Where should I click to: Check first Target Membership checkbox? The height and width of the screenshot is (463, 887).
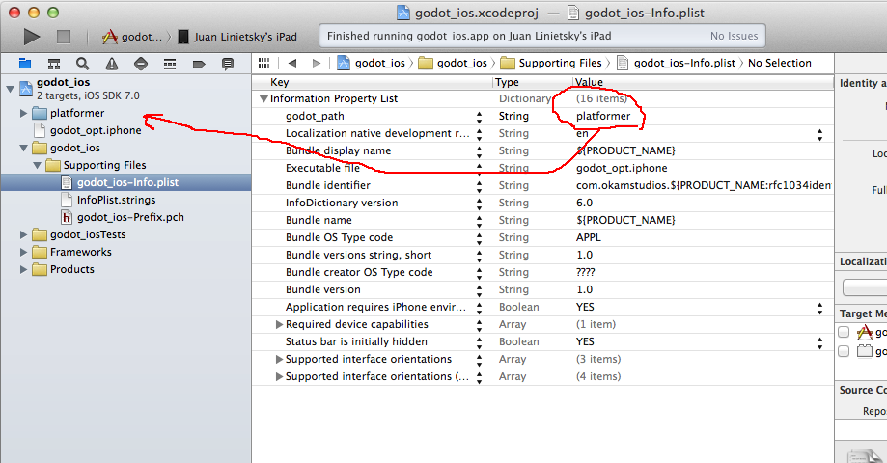coord(844,332)
